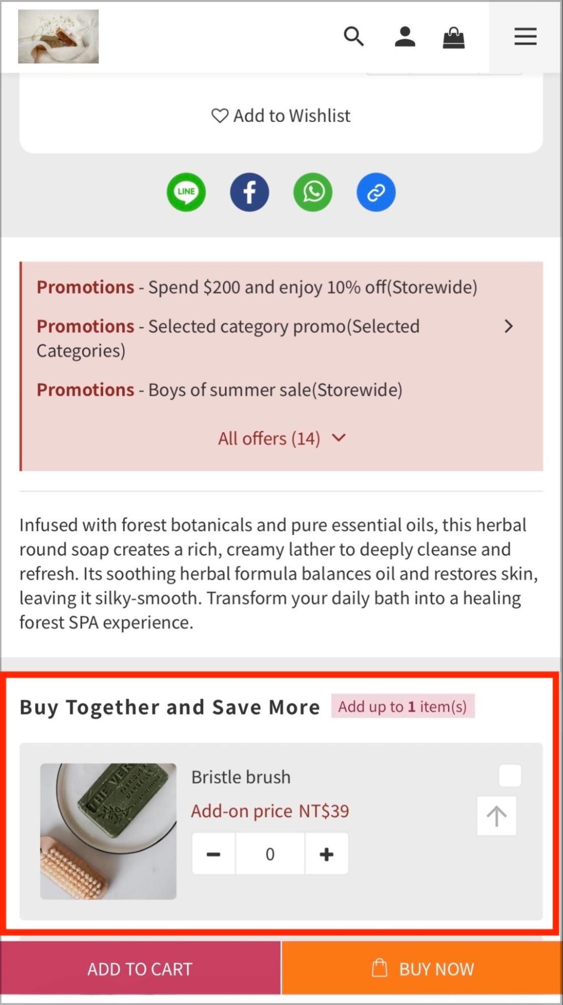Open the shopping bag cart icon
Image resolution: width=563 pixels, height=1005 pixels.
(x=453, y=37)
